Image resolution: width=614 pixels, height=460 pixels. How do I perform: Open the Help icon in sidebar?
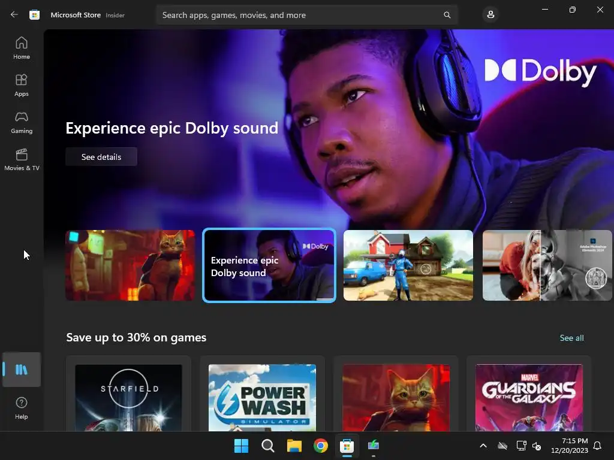(x=22, y=408)
